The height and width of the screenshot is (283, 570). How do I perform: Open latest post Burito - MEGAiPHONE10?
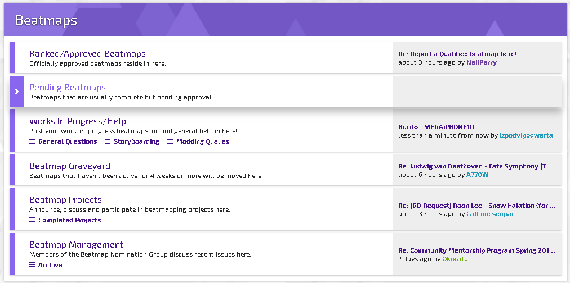[436, 127]
